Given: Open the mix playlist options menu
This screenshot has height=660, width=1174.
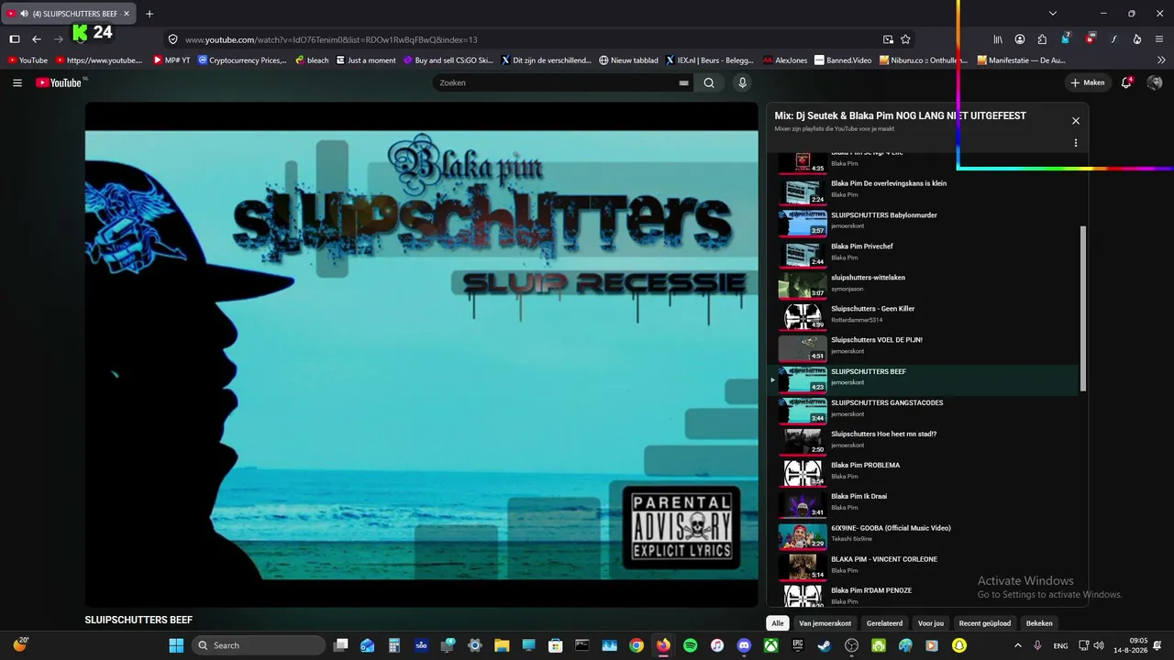Looking at the screenshot, I should (x=1076, y=143).
